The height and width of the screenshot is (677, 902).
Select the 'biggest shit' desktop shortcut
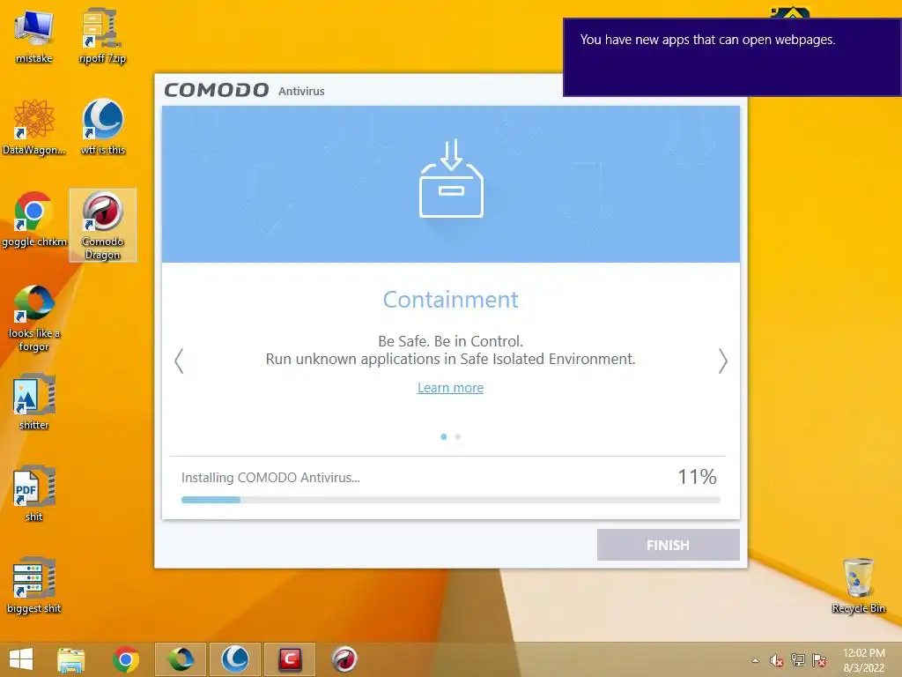34,585
